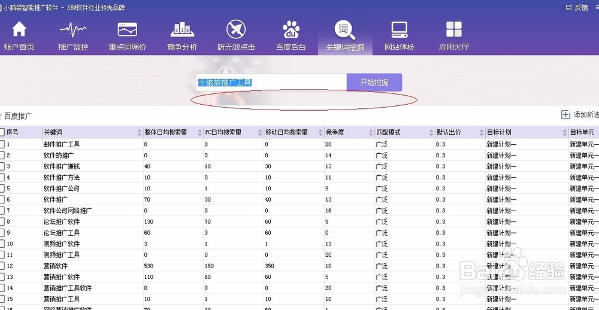Click the keyword search input field

271,83
